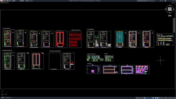Click the search binoculars icon beside search field
The image size is (176, 99).
pyautogui.click(x=150, y=1)
